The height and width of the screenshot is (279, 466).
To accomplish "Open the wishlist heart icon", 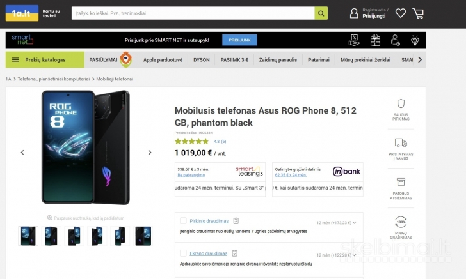I will [x=401, y=13].
